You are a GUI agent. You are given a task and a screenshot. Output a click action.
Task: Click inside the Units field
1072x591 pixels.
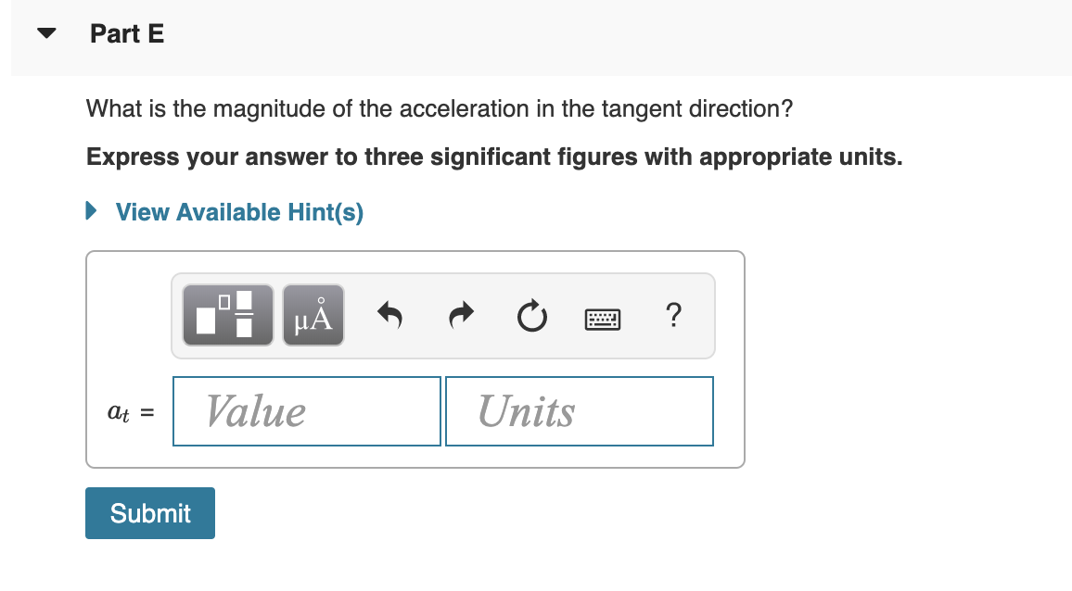coord(579,410)
